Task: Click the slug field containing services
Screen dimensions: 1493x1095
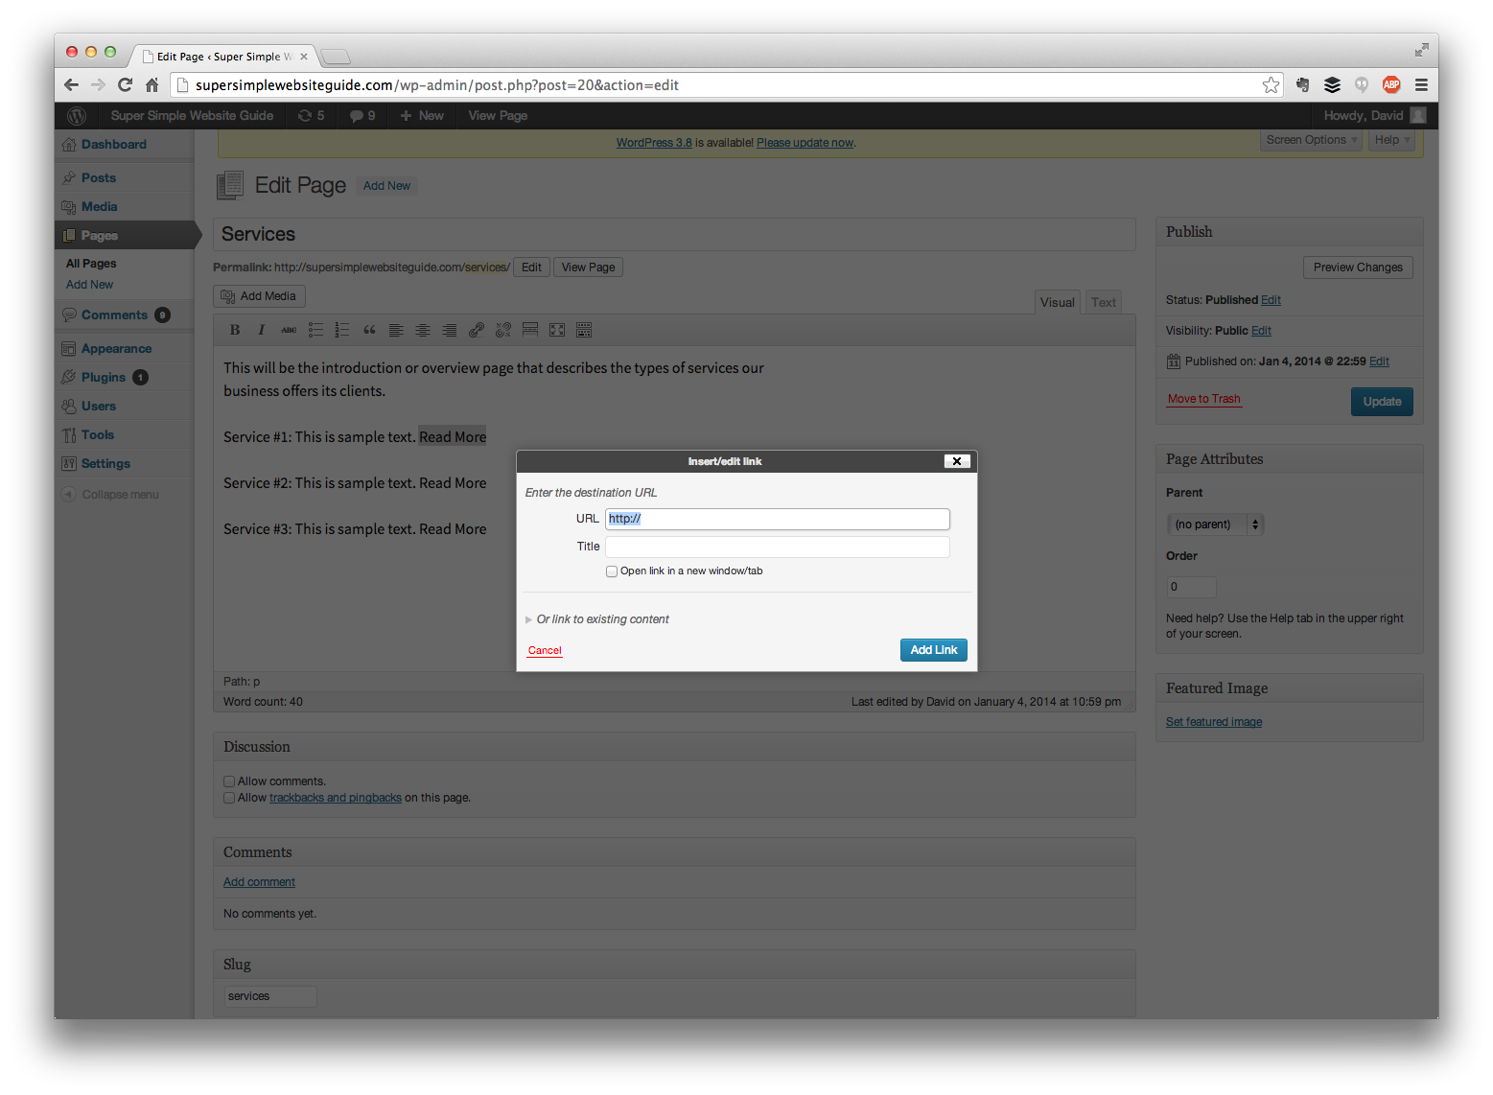Action: (270, 996)
